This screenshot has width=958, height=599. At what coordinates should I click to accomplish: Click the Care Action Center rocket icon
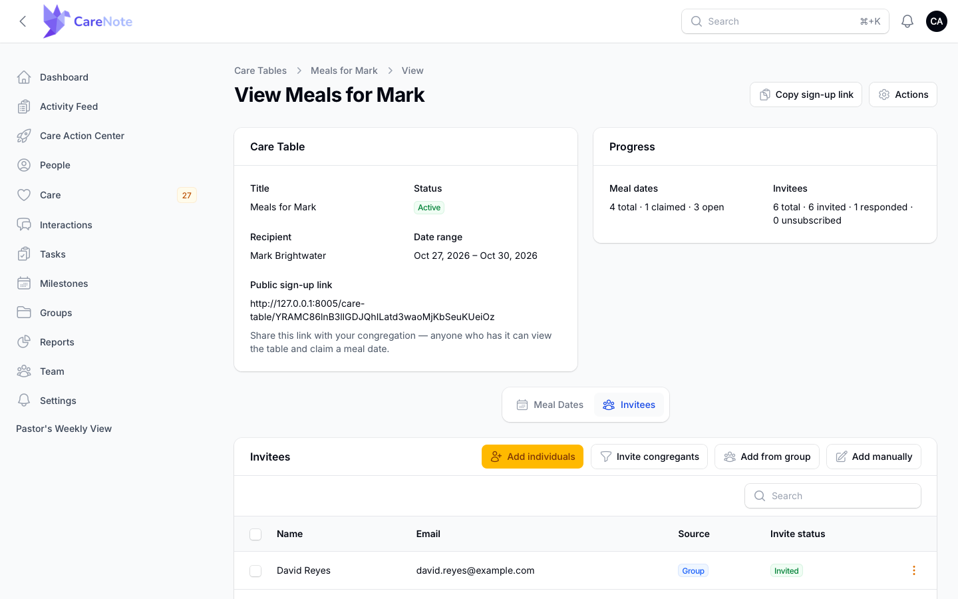(24, 136)
